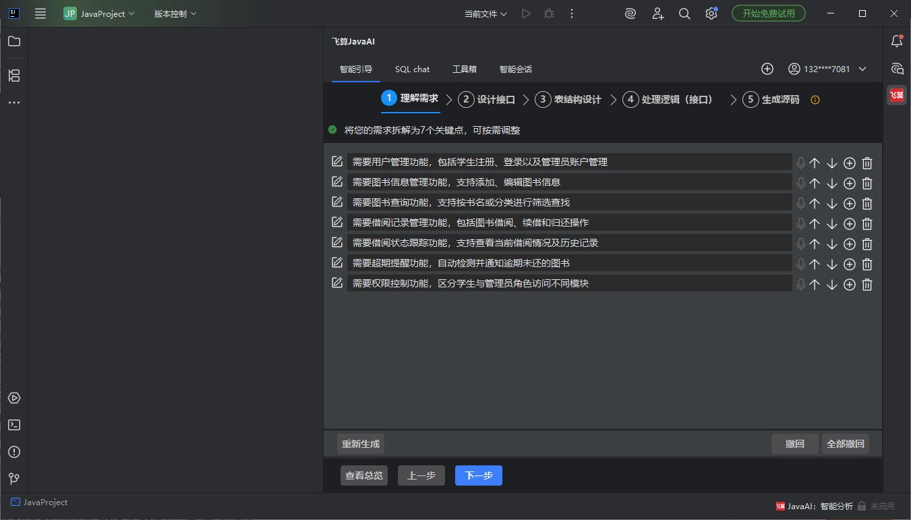
Task: Click the 全部撤回 button
Action: click(846, 444)
